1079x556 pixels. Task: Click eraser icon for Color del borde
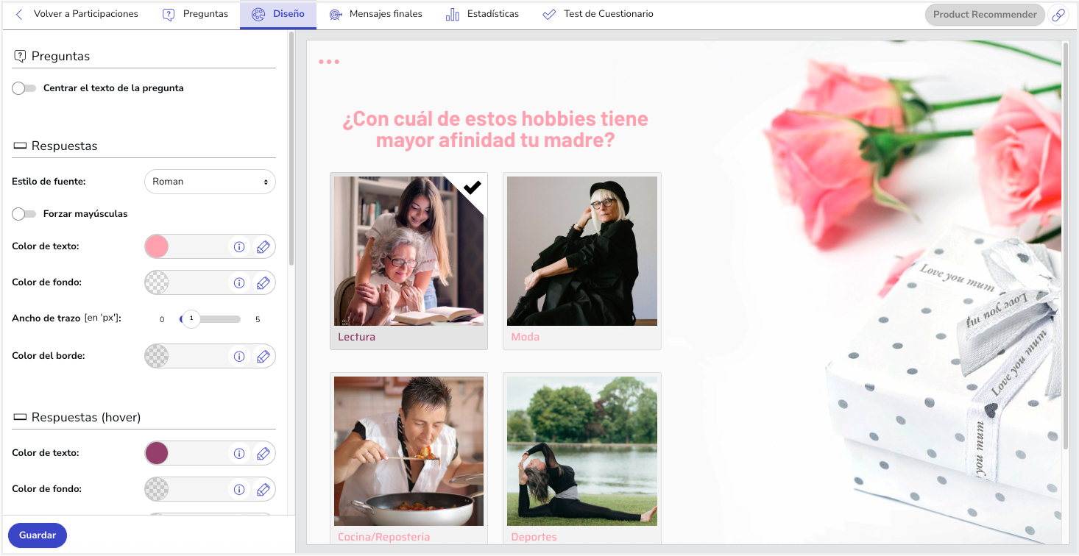(x=263, y=357)
